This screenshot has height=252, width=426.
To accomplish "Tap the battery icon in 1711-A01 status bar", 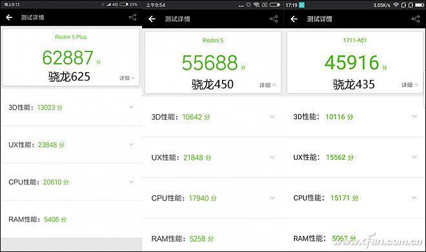I will point(419,5).
